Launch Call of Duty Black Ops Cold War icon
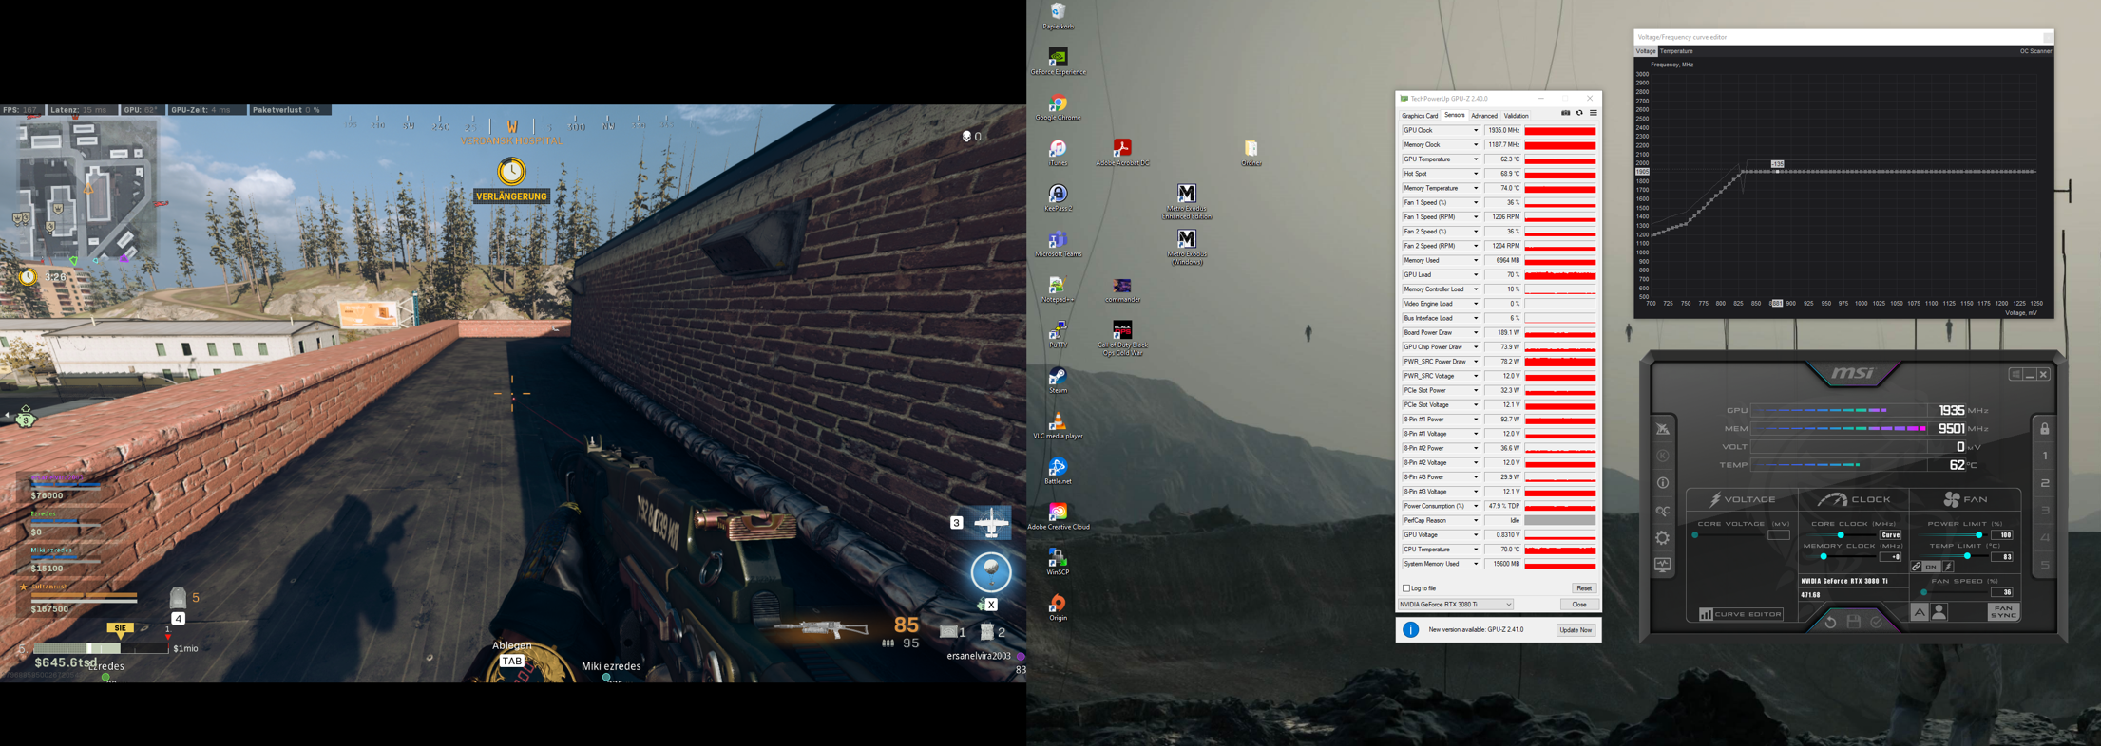Screen dimensions: 2101x746 [x=1122, y=338]
